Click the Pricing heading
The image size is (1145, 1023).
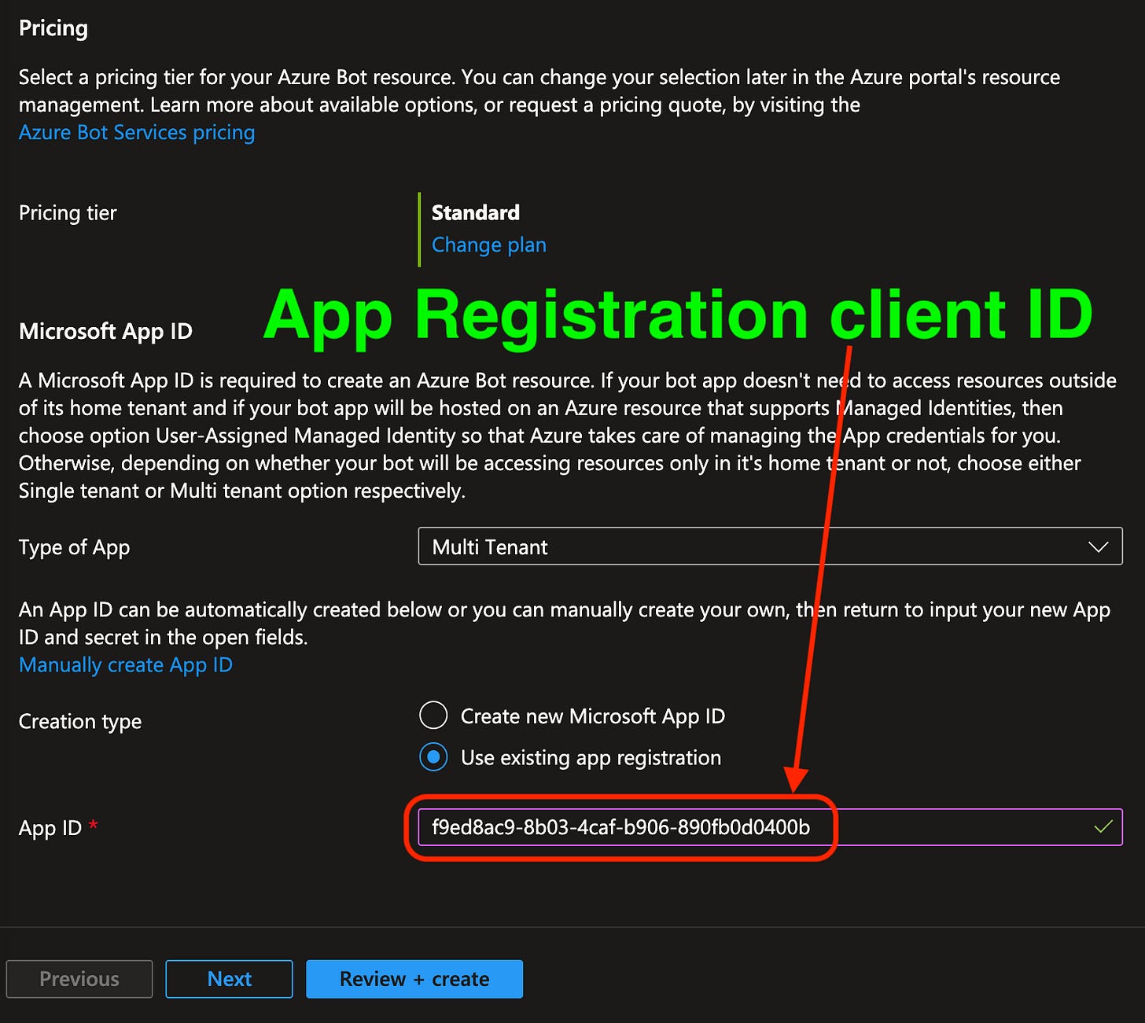53,28
